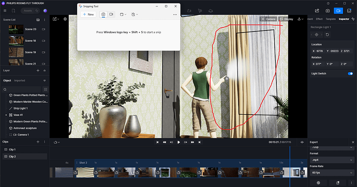Click the hamburger menu icon at top left

pyautogui.click(x=5, y=11)
